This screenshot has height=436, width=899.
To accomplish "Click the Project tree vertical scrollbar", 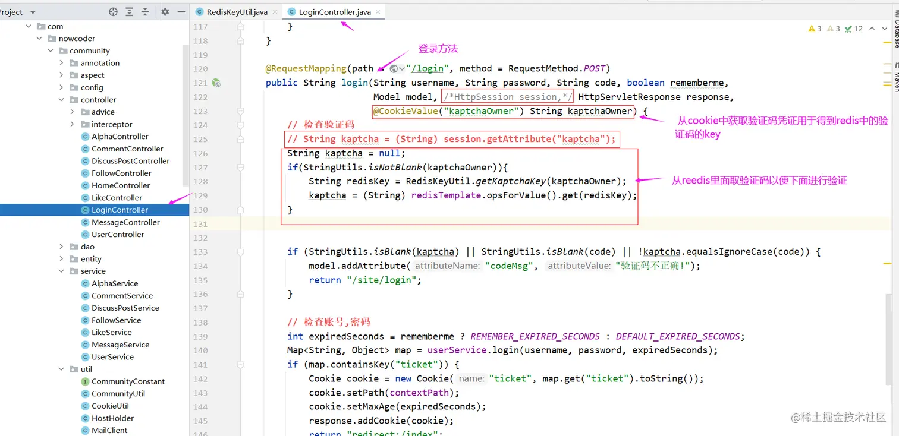I will tap(186, 116).
